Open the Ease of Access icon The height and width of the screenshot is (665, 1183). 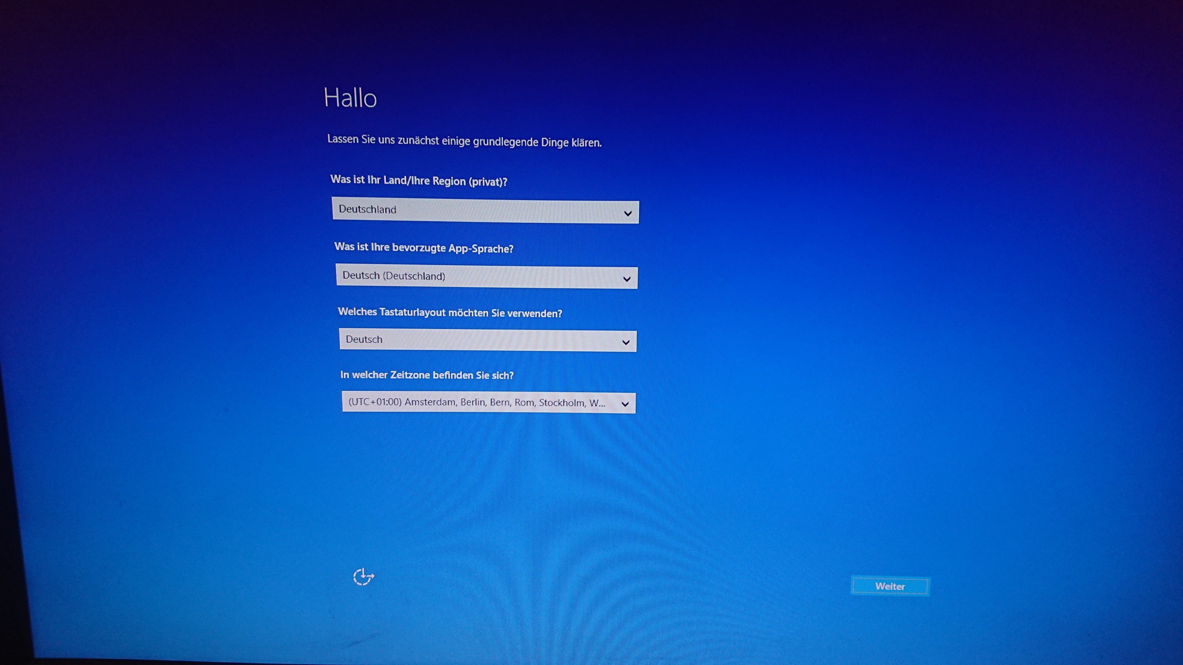[363, 577]
